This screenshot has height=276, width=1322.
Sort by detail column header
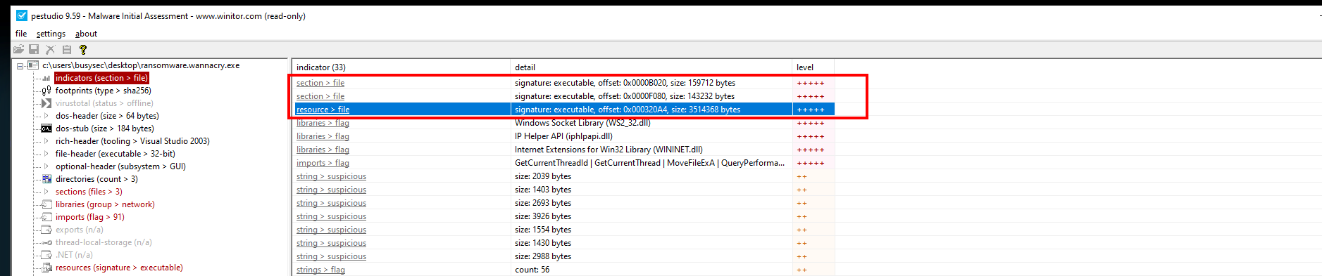click(651, 67)
